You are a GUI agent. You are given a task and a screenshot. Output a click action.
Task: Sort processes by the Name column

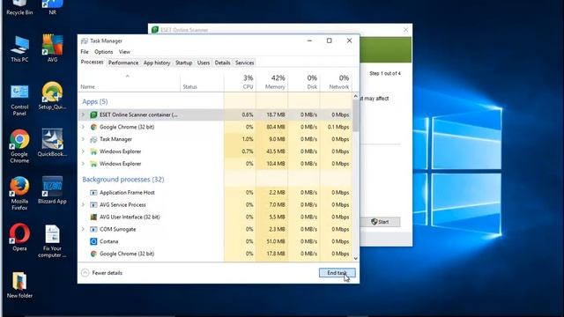click(130, 82)
